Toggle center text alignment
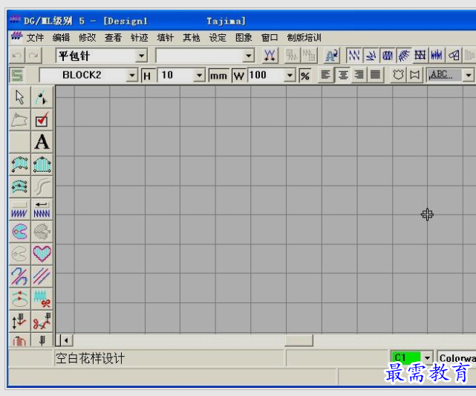The width and height of the screenshot is (476, 396). point(343,75)
